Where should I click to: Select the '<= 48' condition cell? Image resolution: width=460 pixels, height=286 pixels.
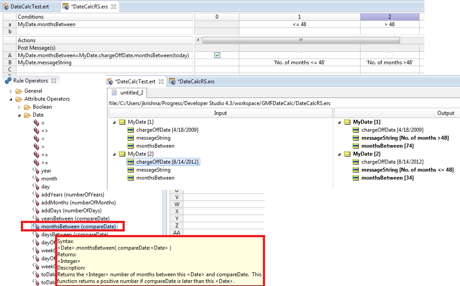pyautogui.click(x=300, y=24)
